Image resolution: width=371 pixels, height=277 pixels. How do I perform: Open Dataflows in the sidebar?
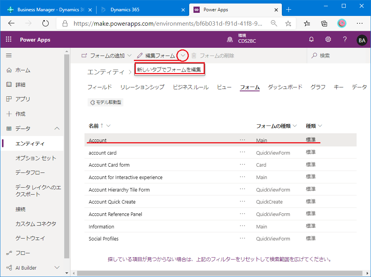coord(30,172)
